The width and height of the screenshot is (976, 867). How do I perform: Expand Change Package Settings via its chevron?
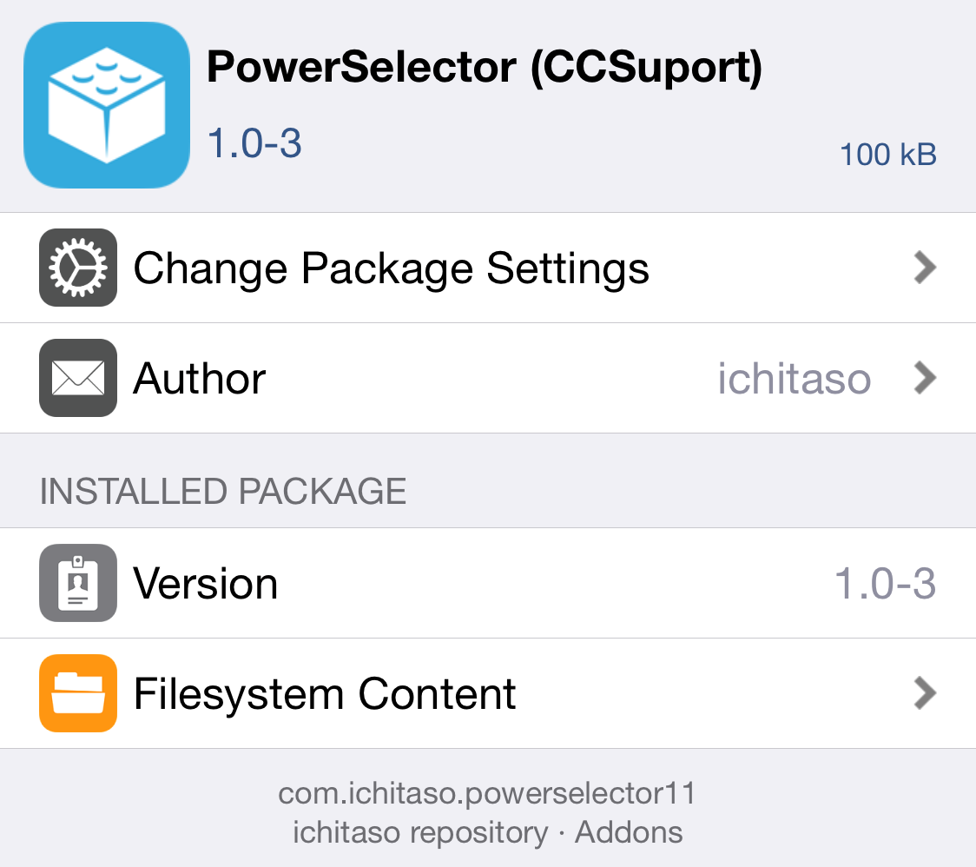924,268
